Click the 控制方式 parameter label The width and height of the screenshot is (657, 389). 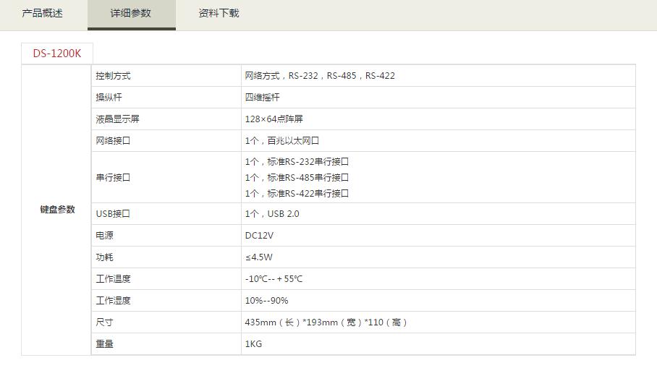114,76
